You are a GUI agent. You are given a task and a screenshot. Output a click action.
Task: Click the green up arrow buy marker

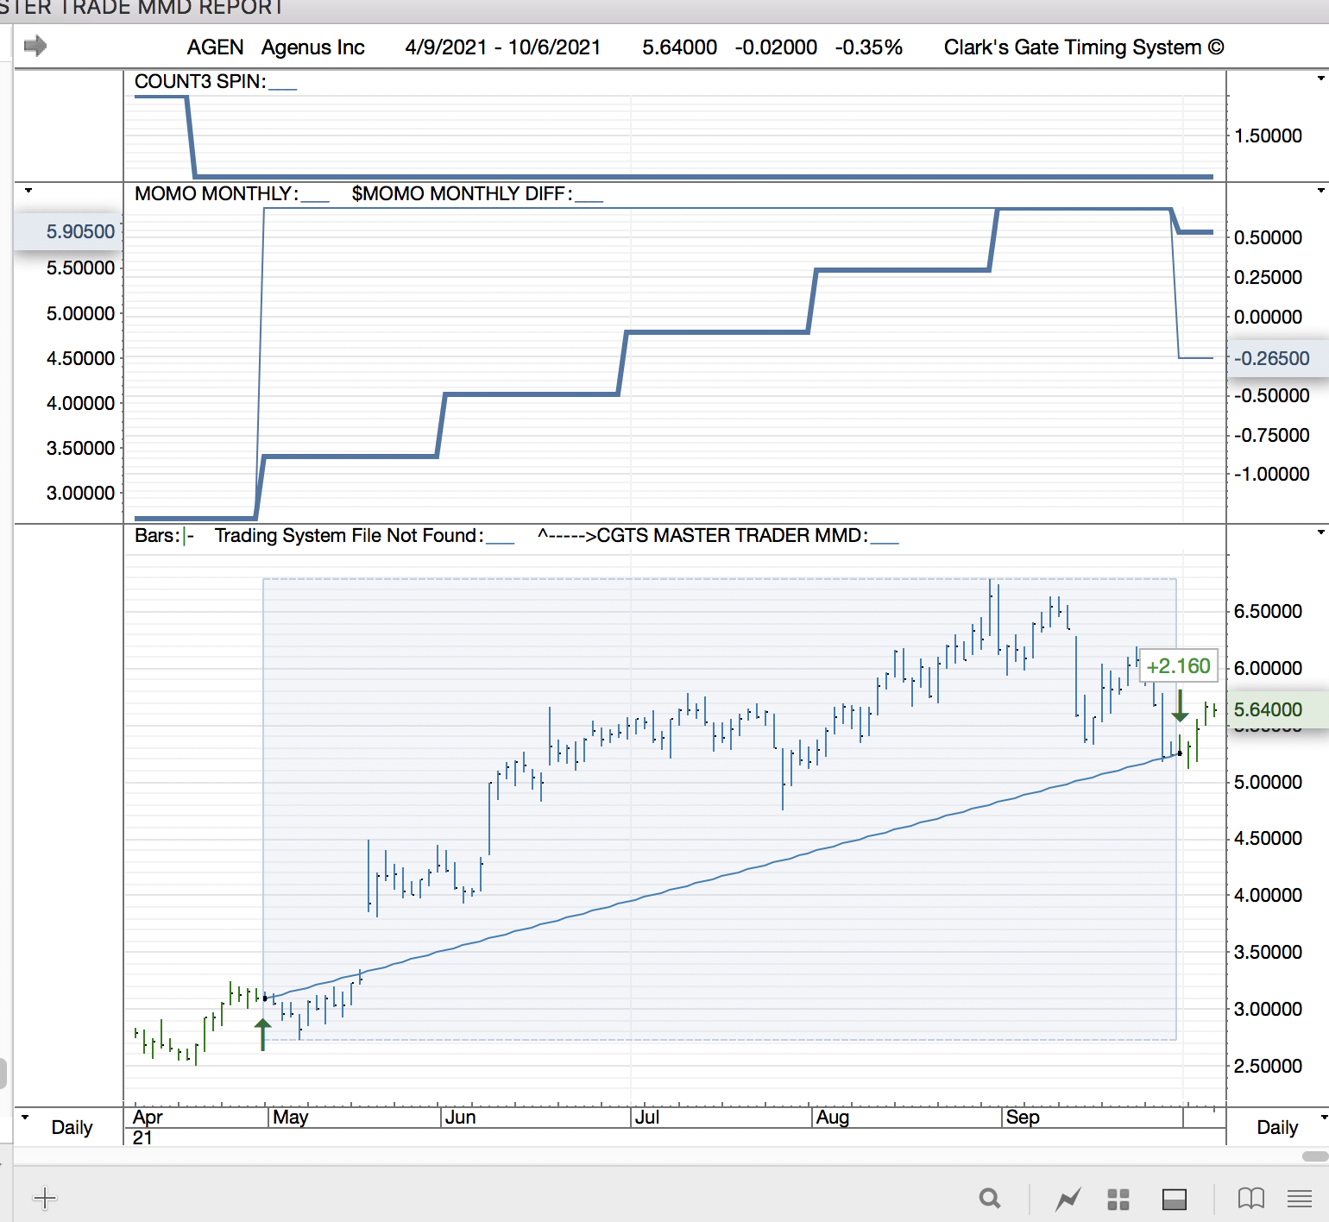point(262,1033)
